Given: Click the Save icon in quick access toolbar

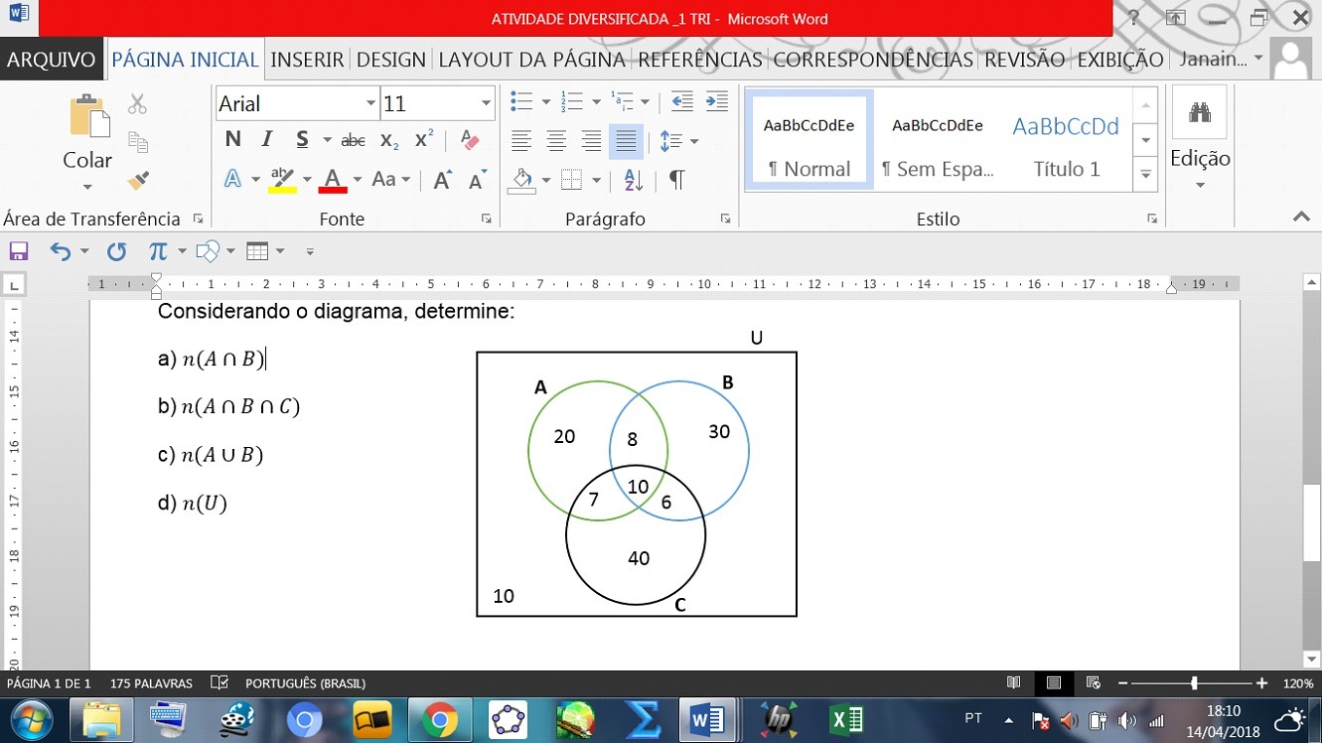Looking at the screenshot, I should tap(18, 251).
